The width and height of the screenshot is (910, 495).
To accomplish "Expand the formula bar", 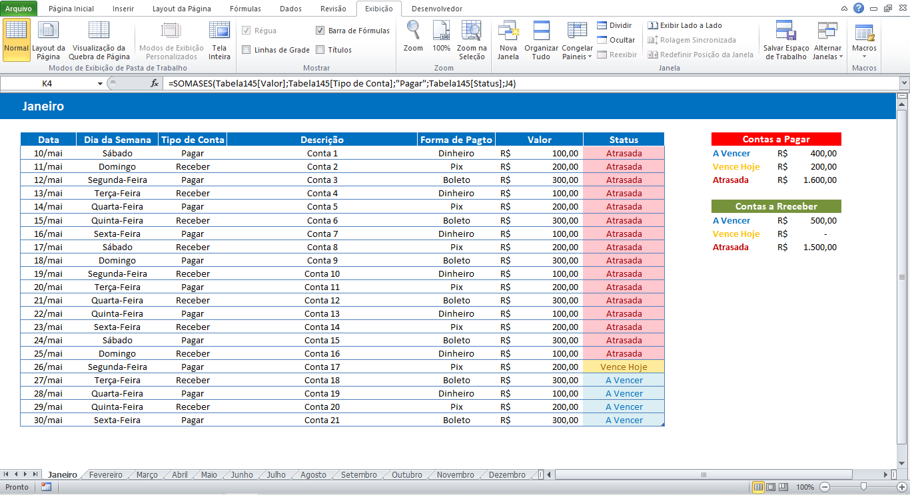I will (904, 83).
